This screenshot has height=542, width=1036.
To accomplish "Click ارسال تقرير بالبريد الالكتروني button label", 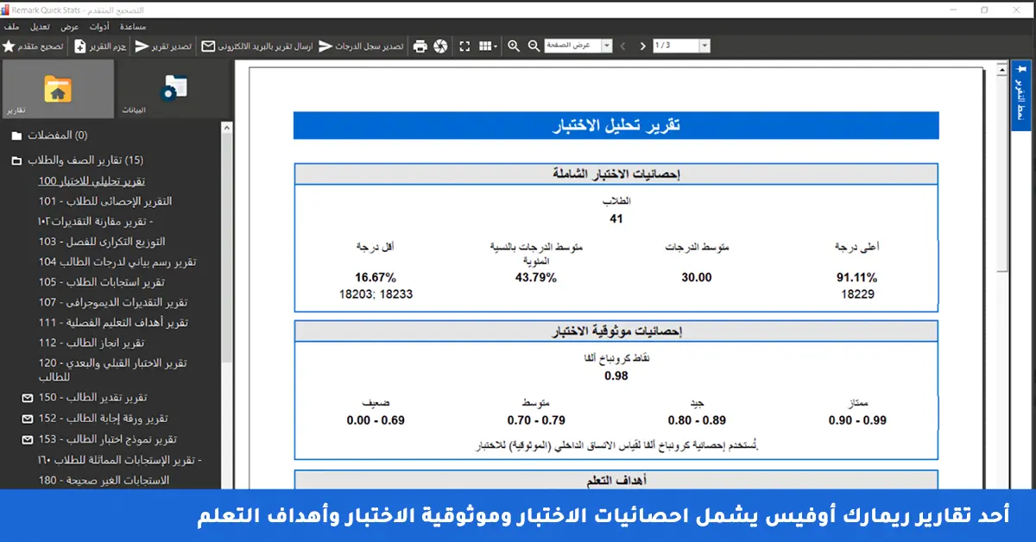I will click(x=265, y=46).
